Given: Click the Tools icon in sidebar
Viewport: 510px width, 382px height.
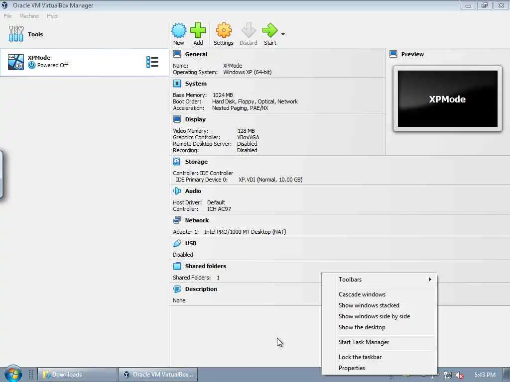Looking at the screenshot, I should coord(16,34).
